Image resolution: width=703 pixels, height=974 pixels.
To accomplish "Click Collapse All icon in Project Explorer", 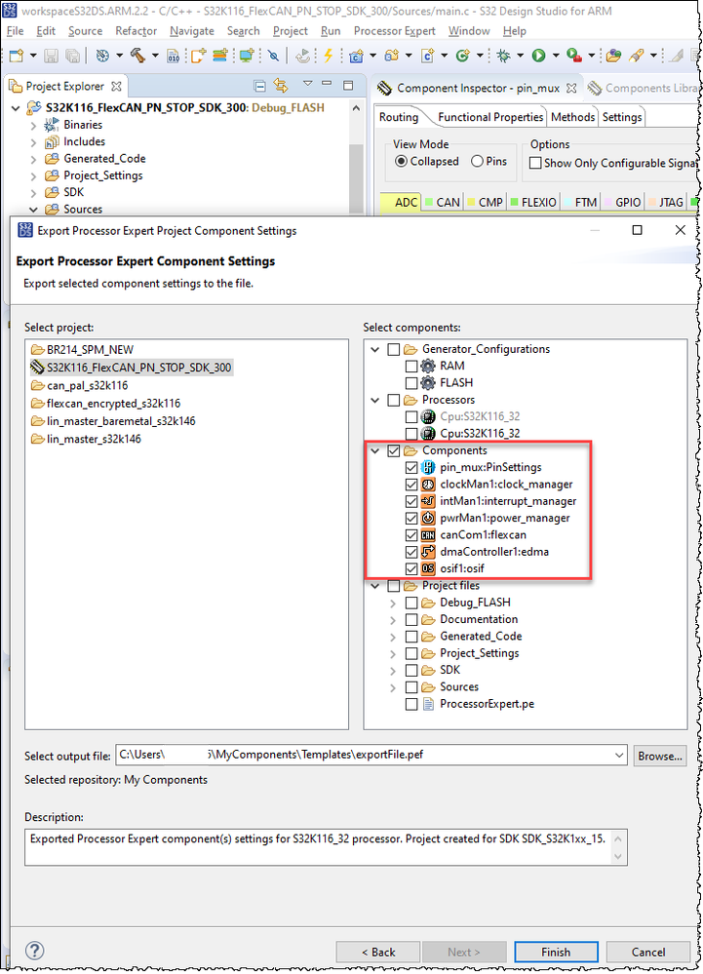I will coord(260,86).
